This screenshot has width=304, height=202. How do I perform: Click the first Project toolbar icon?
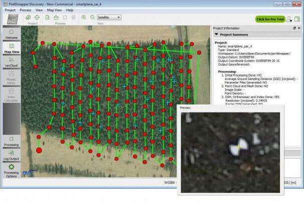[28, 17]
